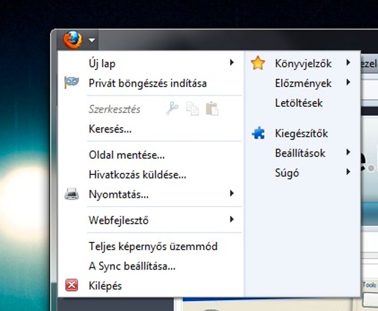Image resolution: width=378 pixels, height=311 pixels.
Task: Expand the Webfejlesztő submenu arrow
Action: pos(231,219)
